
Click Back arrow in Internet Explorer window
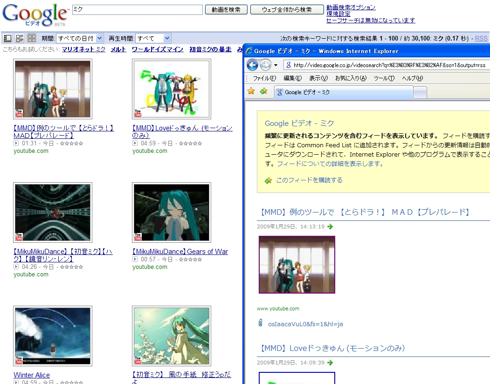click(x=253, y=65)
